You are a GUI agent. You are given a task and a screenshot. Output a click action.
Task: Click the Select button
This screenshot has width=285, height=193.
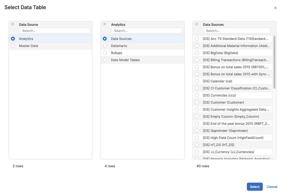[254, 187]
